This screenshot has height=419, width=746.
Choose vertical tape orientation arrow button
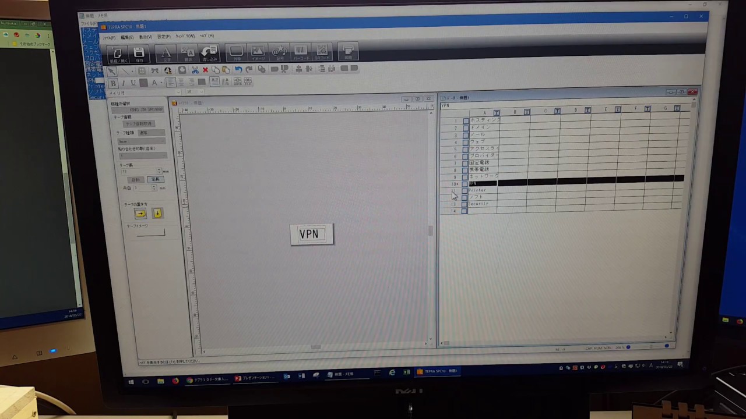point(157,213)
